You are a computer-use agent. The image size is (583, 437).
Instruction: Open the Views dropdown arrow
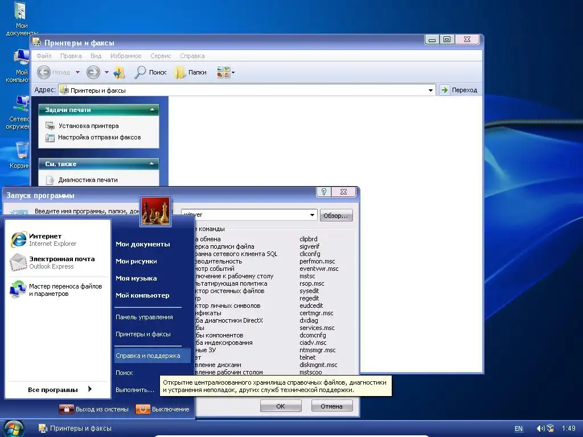coord(233,72)
